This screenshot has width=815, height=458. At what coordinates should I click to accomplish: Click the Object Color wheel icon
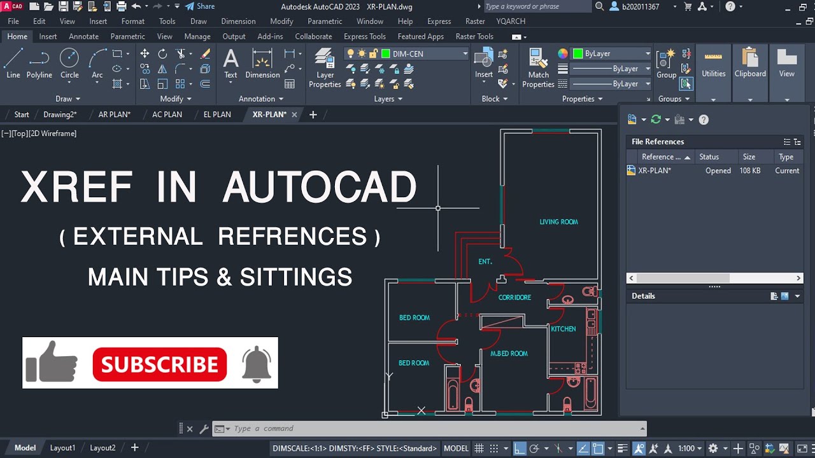click(x=562, y=53)
